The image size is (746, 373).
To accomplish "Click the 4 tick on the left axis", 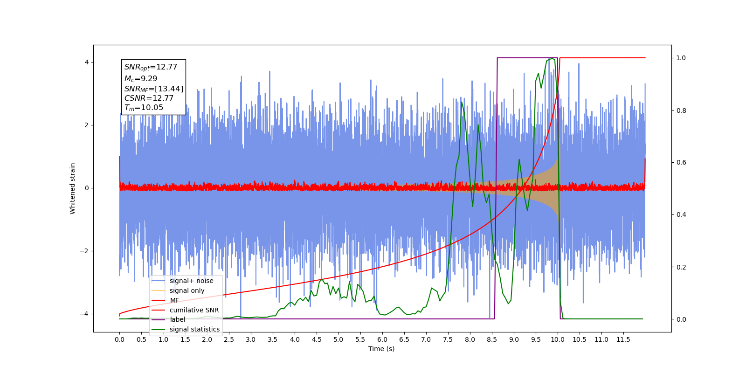I will click(86, 62).
